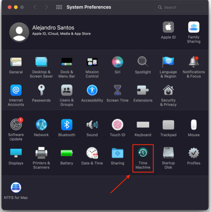Open the Apple ID pane
211x212 pixels.
(168, 27)
